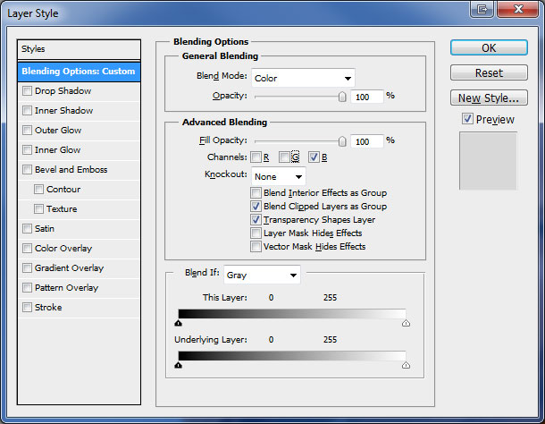The height and width of the screenshot is (424, 545).
Task: Click the Opacity slider handle
Action: [342, 97]
